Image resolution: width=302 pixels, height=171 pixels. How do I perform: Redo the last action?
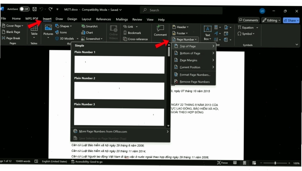click(x=50, y=9)
